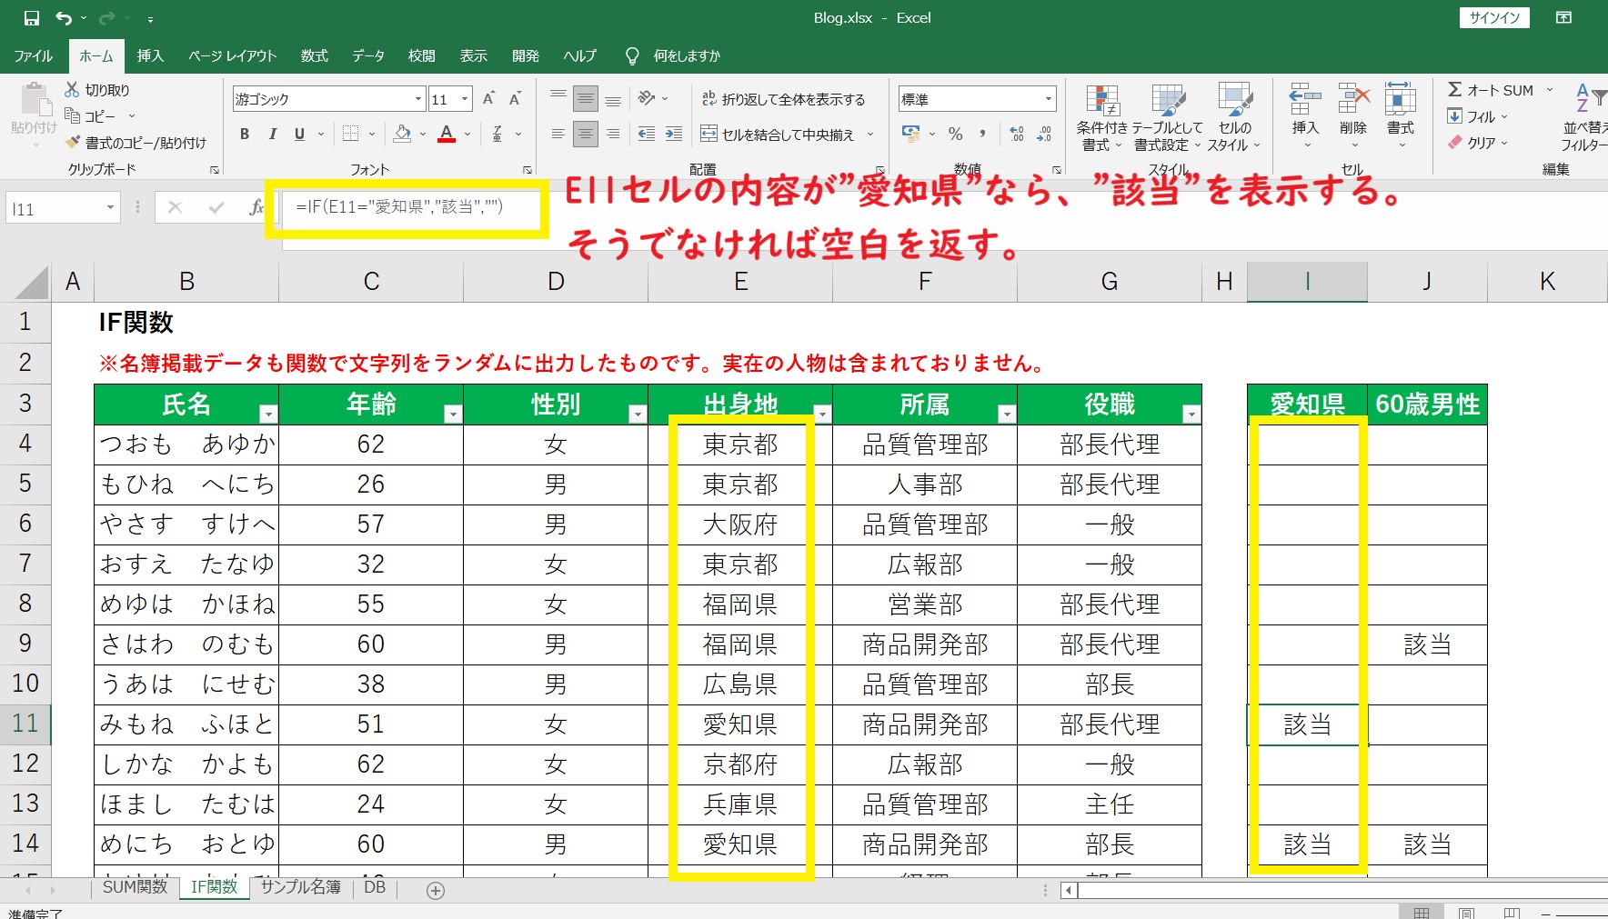This screenshot has width=1608, height=919.
Task: Increase the font size
Action: tap(489, 99)
